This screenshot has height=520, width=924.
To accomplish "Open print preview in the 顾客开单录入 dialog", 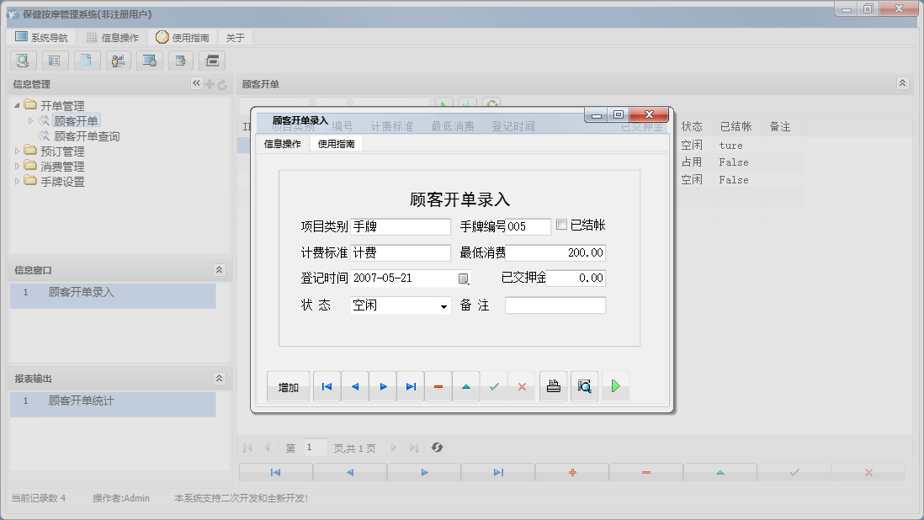I will pos(585,386).
